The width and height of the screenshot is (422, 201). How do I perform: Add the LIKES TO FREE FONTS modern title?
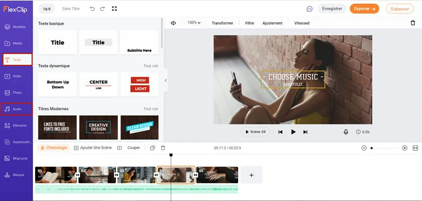click(x=57, y=128)
